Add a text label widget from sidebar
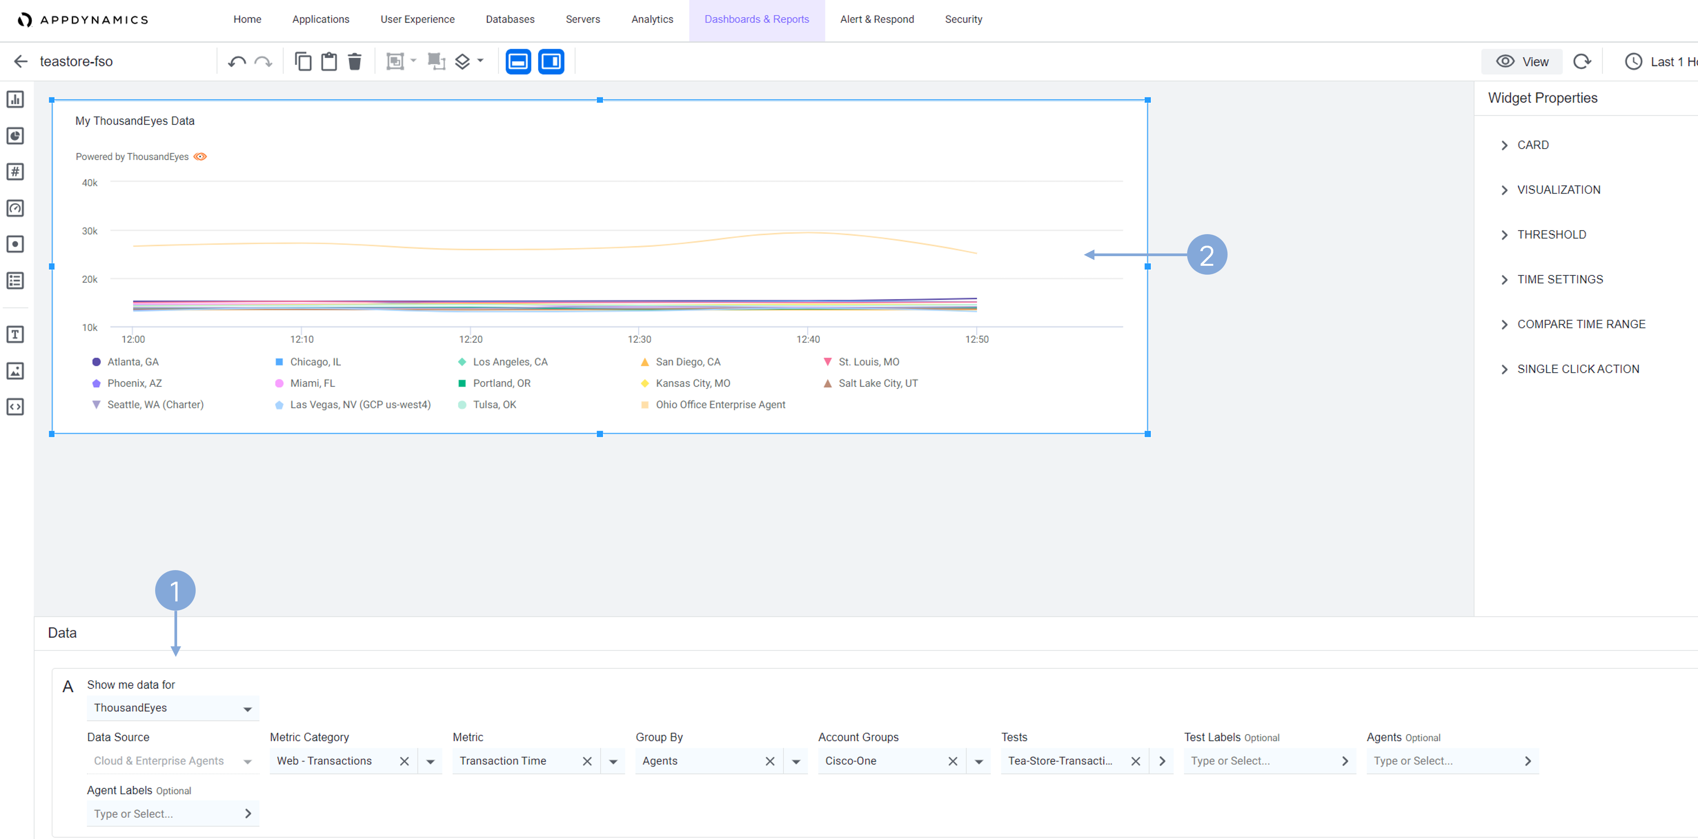 tap(15, 334)
